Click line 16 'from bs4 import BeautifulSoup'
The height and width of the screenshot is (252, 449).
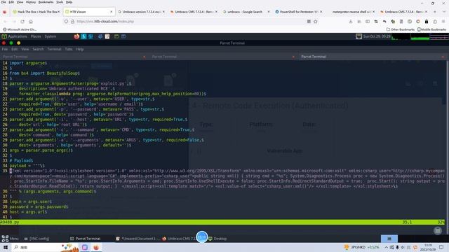[x=45, y=73]
